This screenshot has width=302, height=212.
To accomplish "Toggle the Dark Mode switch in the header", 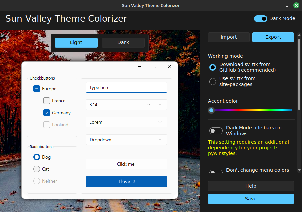I will click(x=261, y=19).
